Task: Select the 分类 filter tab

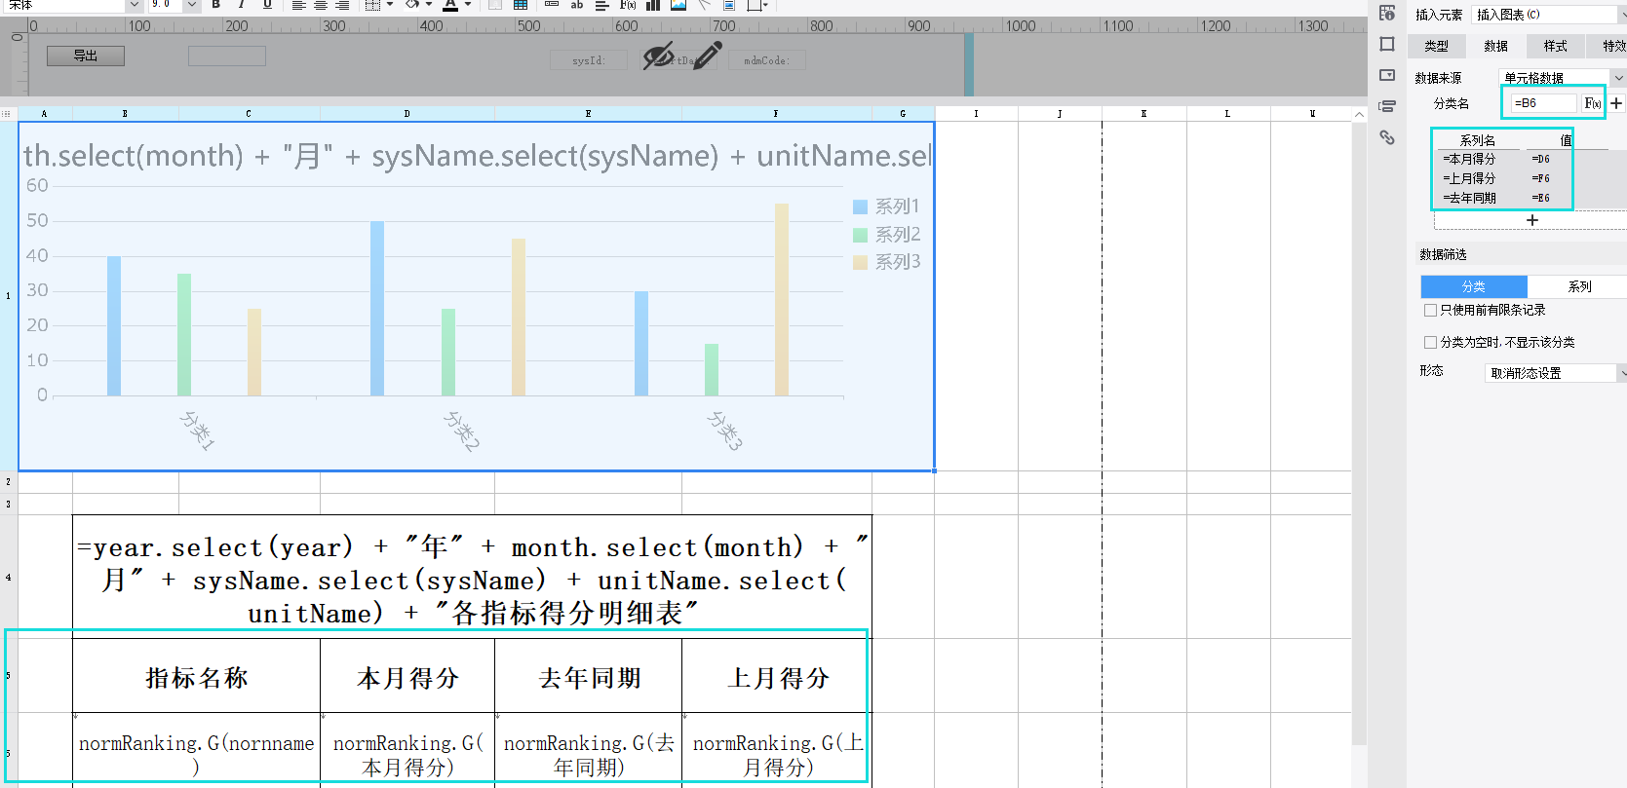Action: coord(1474,286)
